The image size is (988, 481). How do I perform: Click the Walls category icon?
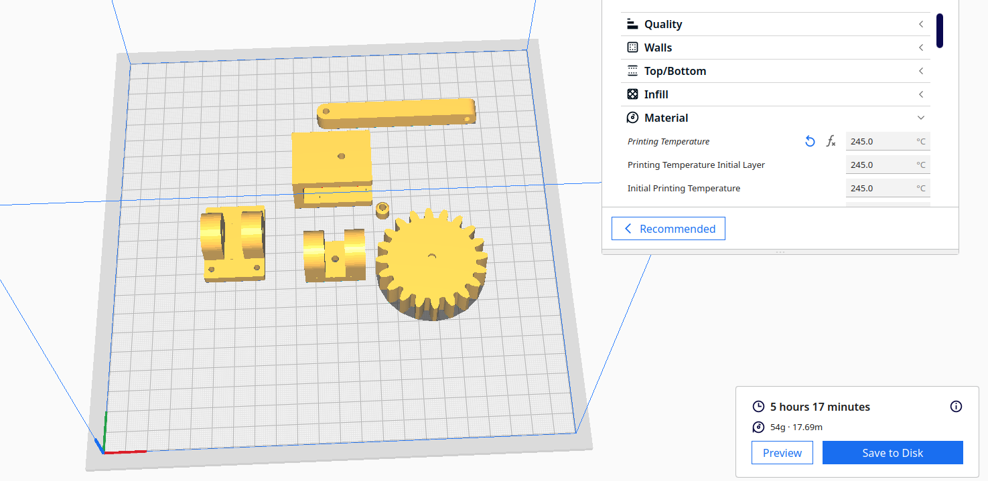(632, 47)
